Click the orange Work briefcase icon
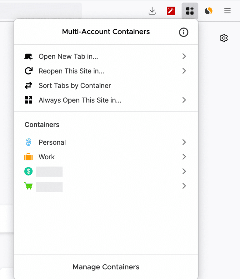240x279 pixels. (x=28, y=157)
